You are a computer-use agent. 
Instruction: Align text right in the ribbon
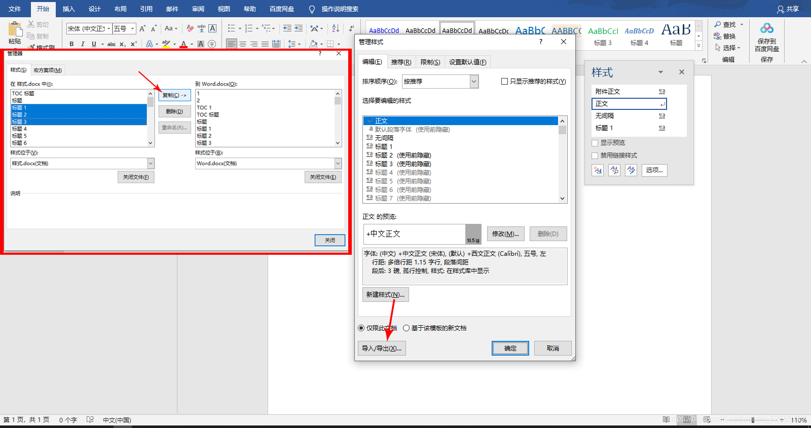(x=254, y=44)
